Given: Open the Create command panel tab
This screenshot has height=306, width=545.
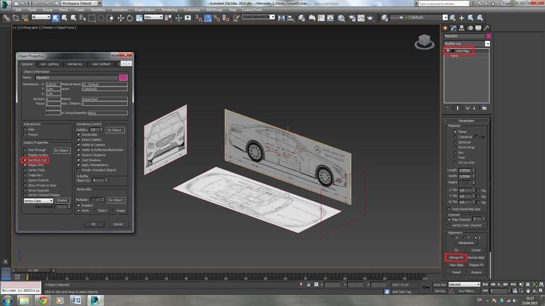Looking at the screenshot, I should click(x=445, y=28).
